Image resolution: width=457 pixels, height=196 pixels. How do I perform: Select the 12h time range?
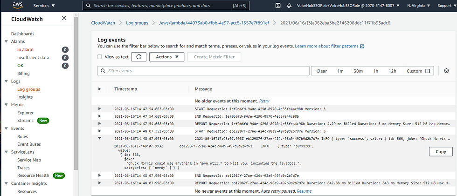tap(392, 71)
